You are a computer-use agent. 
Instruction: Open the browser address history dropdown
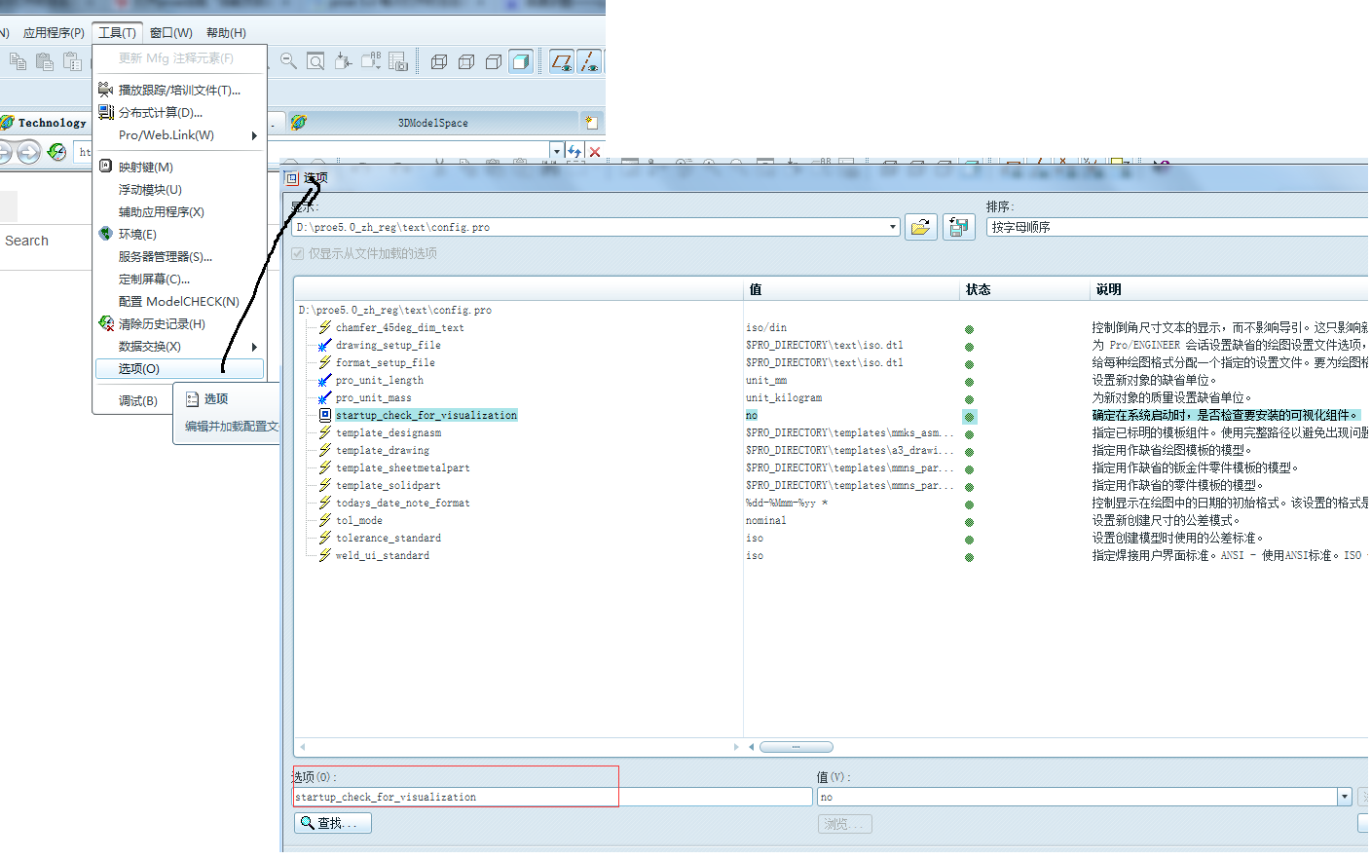[556, 151]
